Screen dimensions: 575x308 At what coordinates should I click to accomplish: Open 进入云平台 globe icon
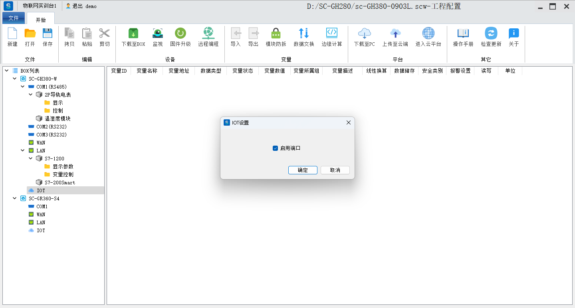click(x=428, y=34)
